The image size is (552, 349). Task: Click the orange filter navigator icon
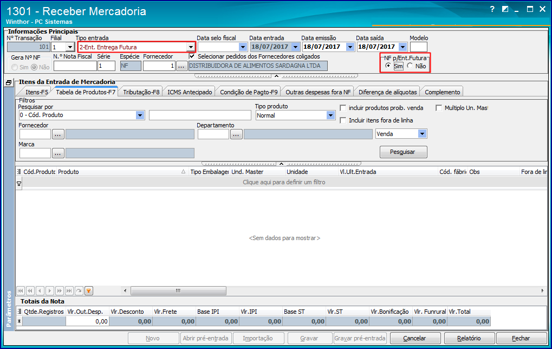(x=89, y=291)
